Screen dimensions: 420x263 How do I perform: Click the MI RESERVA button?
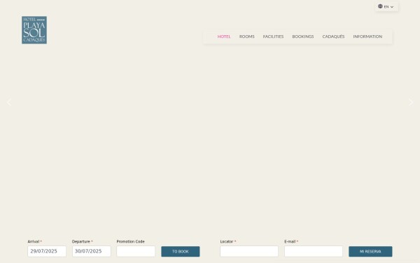(x=370, y=252)
